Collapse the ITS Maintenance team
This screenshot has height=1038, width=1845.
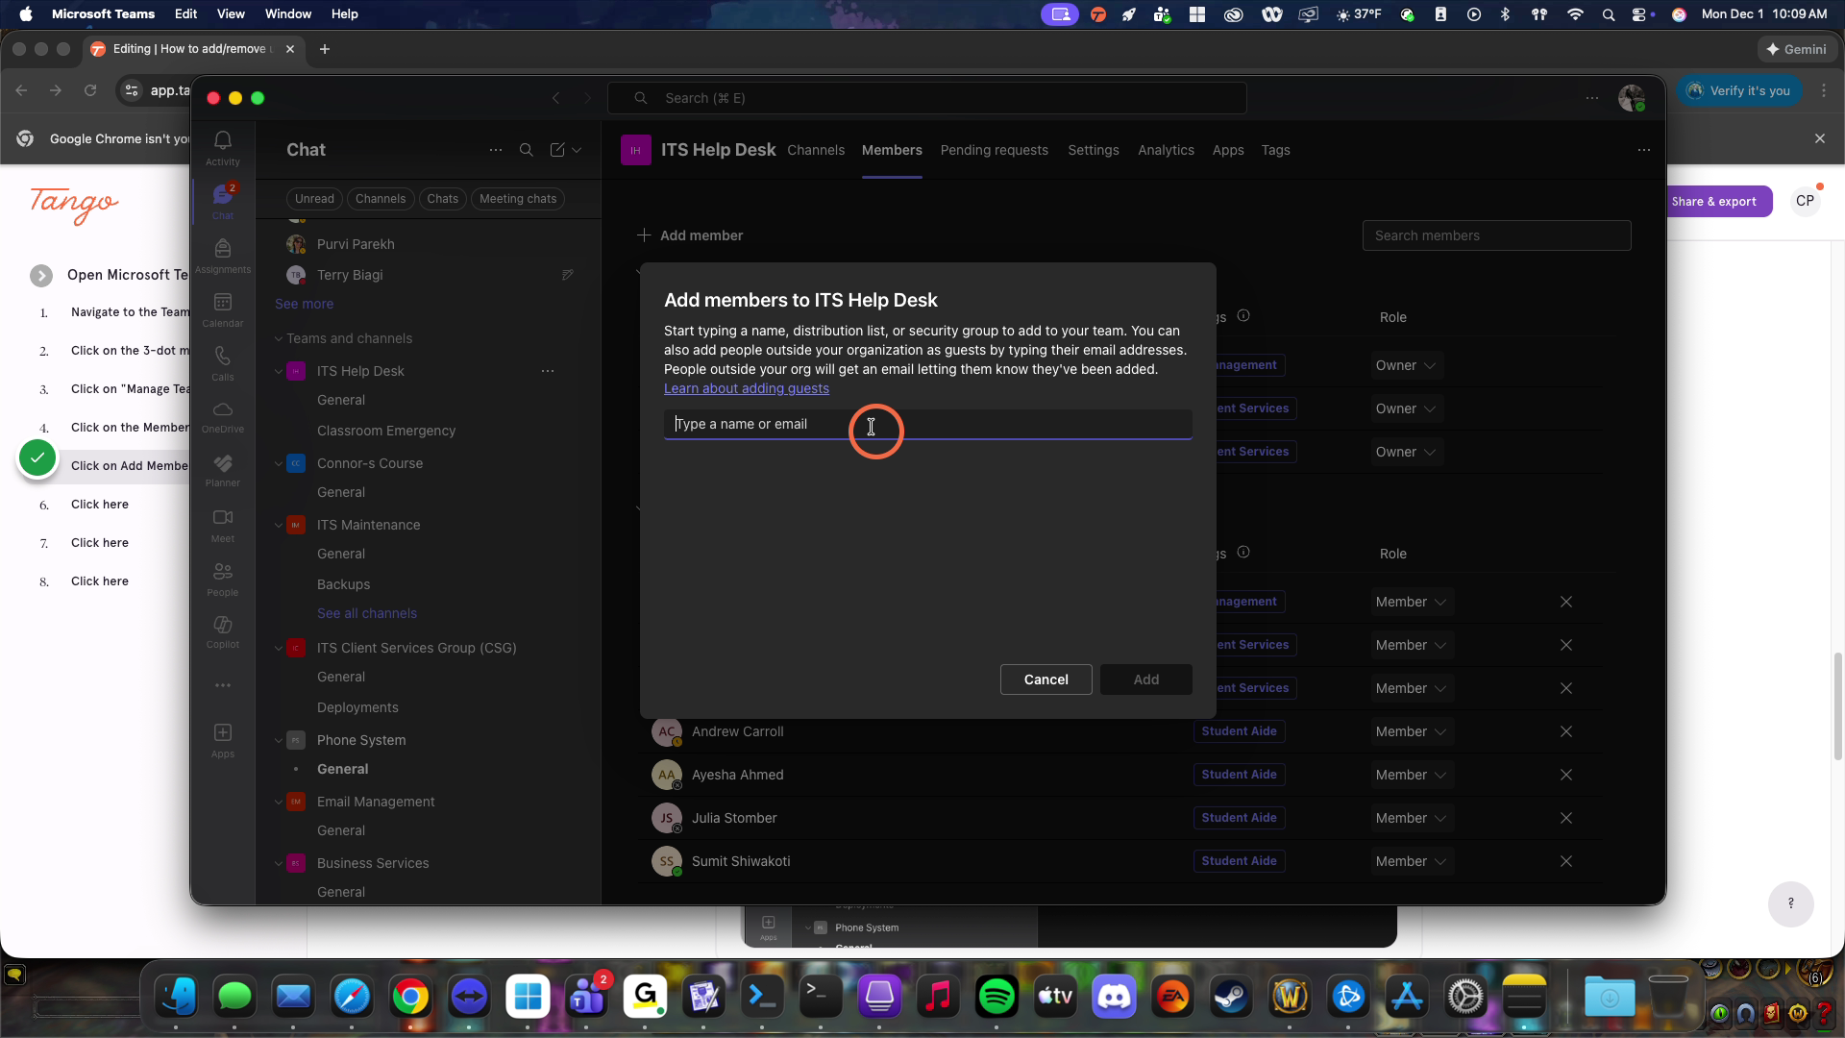(279, 525)
